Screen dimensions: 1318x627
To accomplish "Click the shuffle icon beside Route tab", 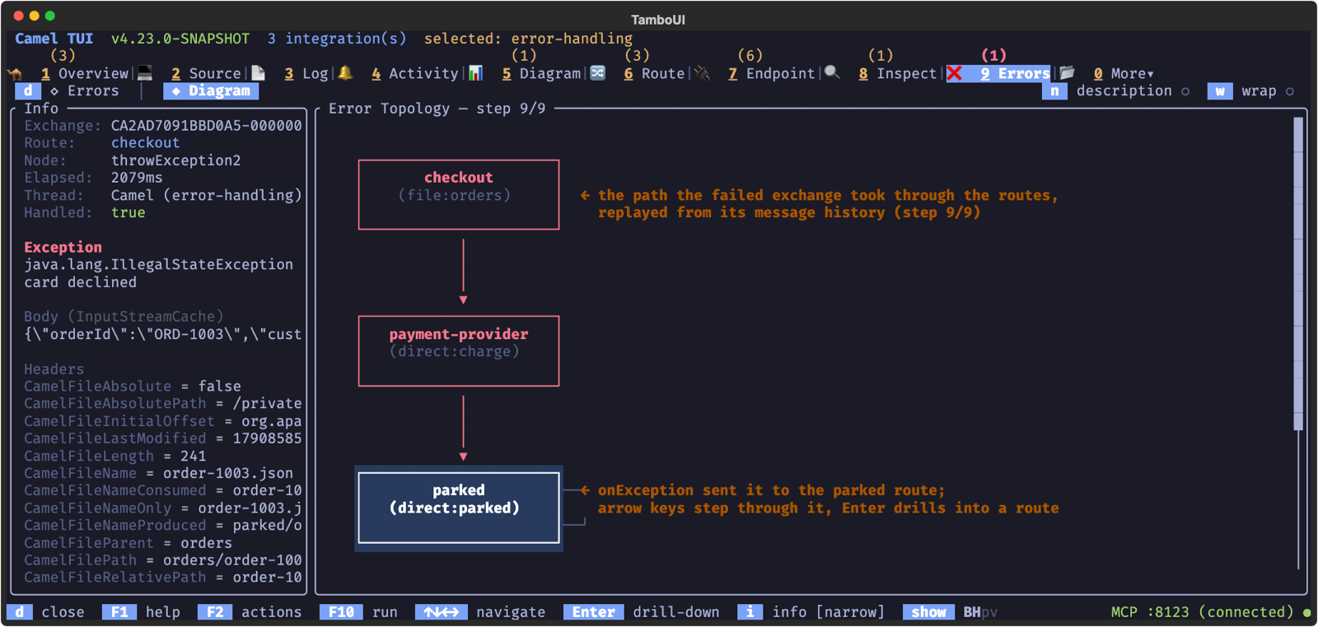I will [x=598, y=73].
